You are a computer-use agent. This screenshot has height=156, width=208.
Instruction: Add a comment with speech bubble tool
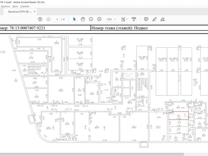click(x=146, y=19)
